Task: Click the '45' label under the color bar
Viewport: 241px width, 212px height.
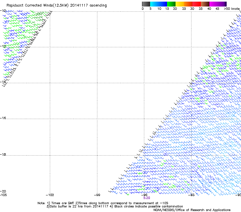Action: tap(217, 9)
